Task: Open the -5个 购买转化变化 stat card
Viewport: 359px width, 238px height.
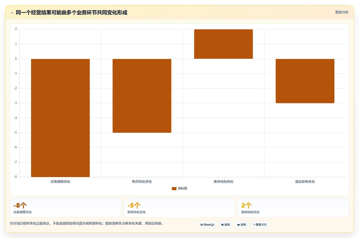Action: point(179,208)
